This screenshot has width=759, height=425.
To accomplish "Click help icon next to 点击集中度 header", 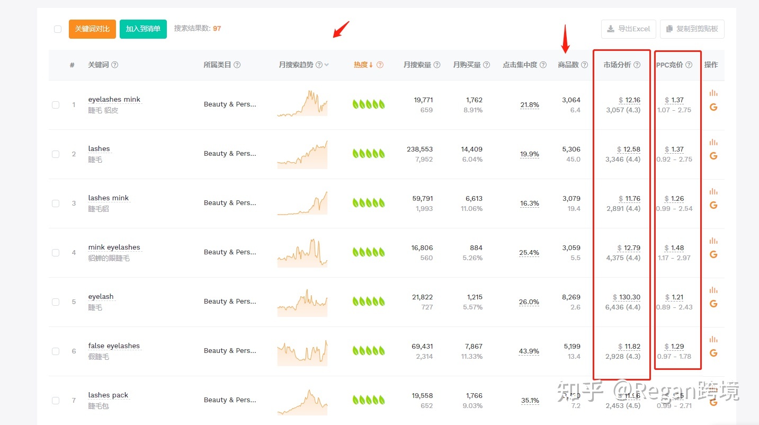I will (x=543, y=65).
